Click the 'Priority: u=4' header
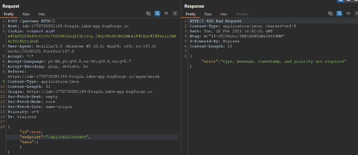 [23, 112]
